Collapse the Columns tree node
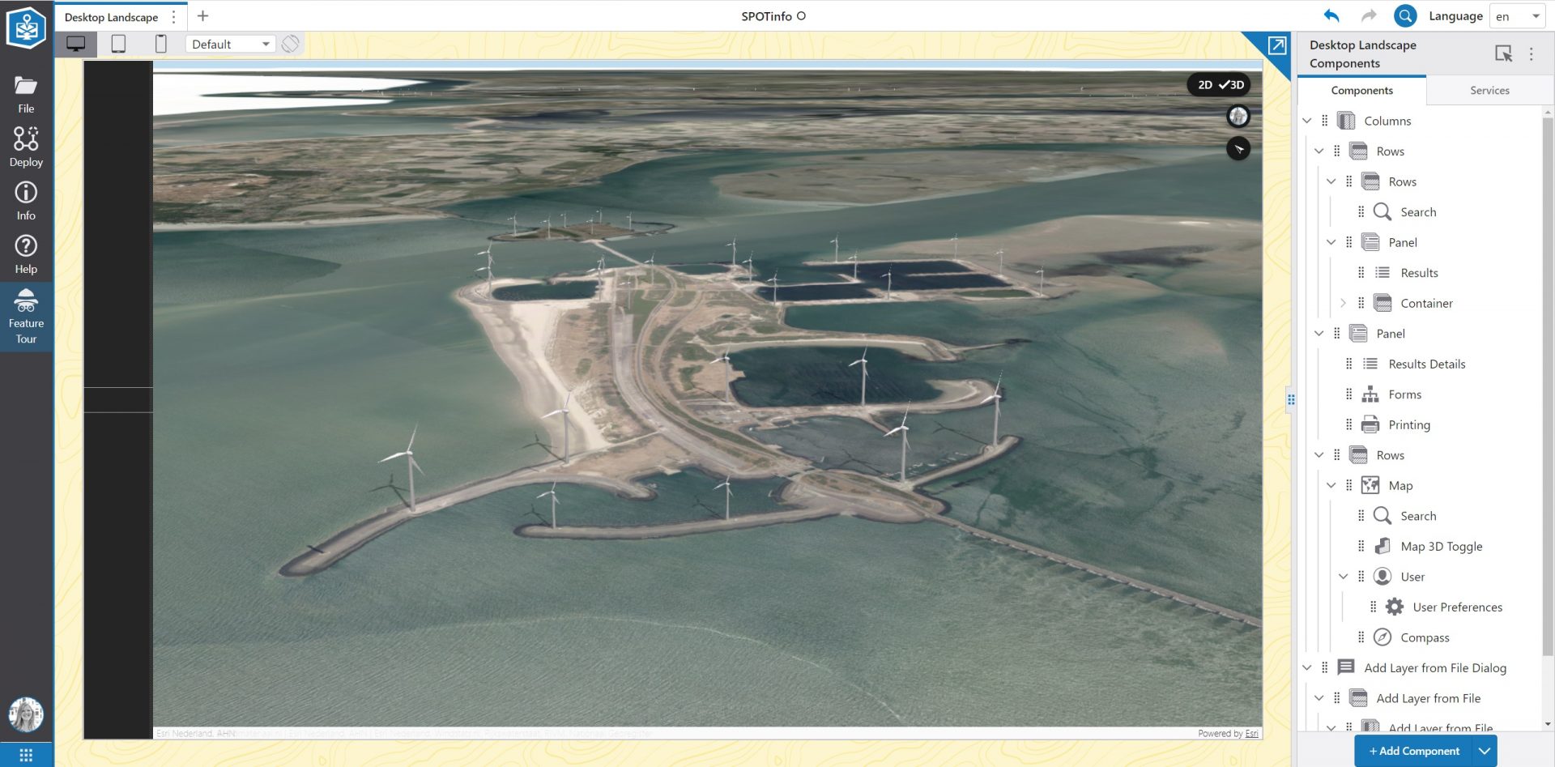The height and width of the screenshot is (767, 1555). click(1306, 120)
